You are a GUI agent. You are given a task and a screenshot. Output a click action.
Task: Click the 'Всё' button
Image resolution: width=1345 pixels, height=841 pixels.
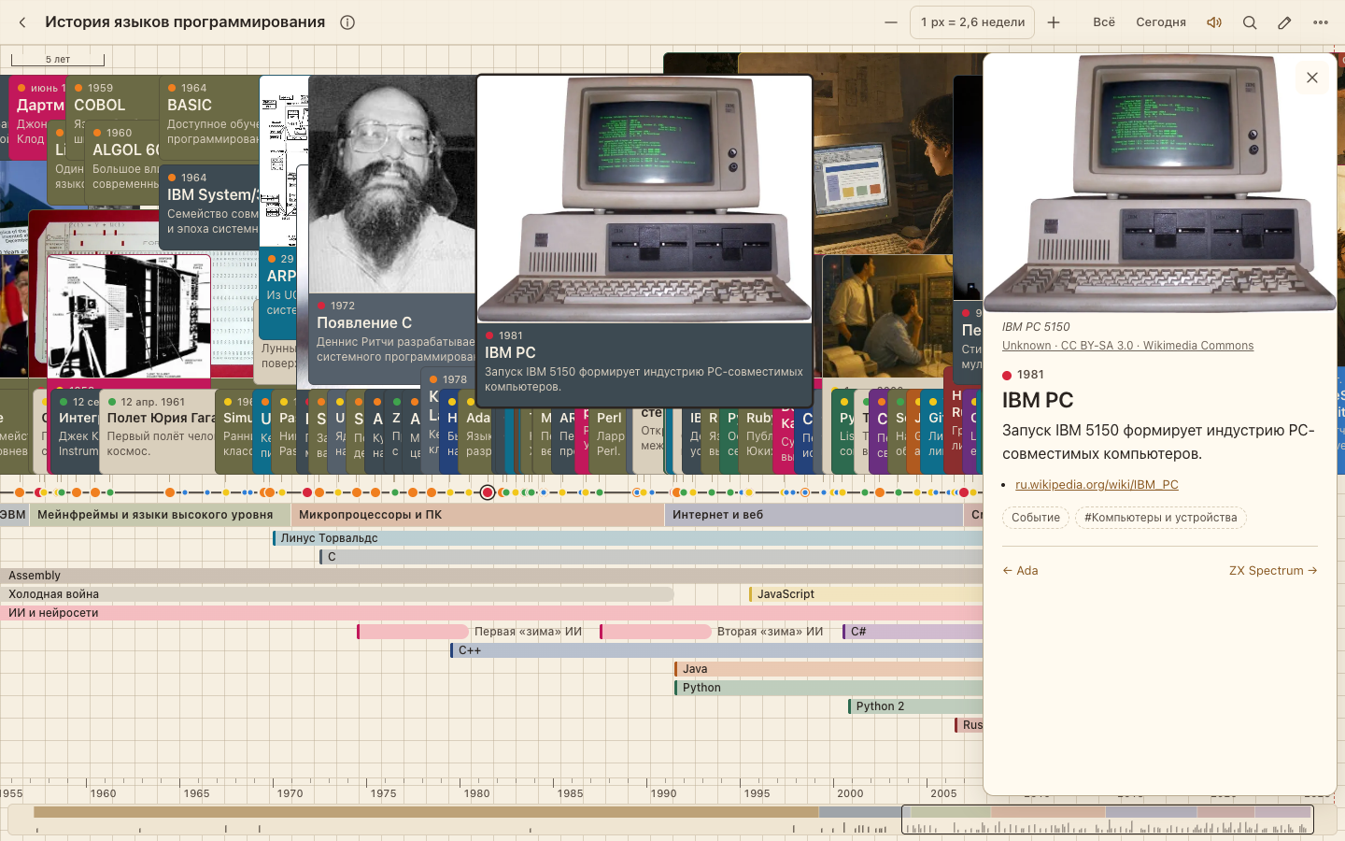point(1104,22)
